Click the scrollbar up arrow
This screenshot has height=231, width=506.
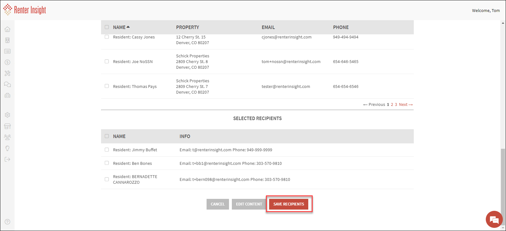[503, 23]
